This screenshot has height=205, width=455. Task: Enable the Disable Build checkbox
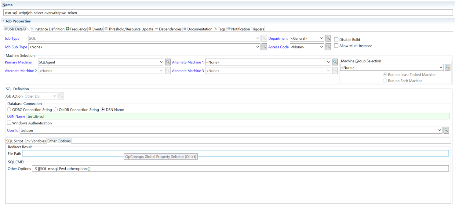click(x=336, y=39)
